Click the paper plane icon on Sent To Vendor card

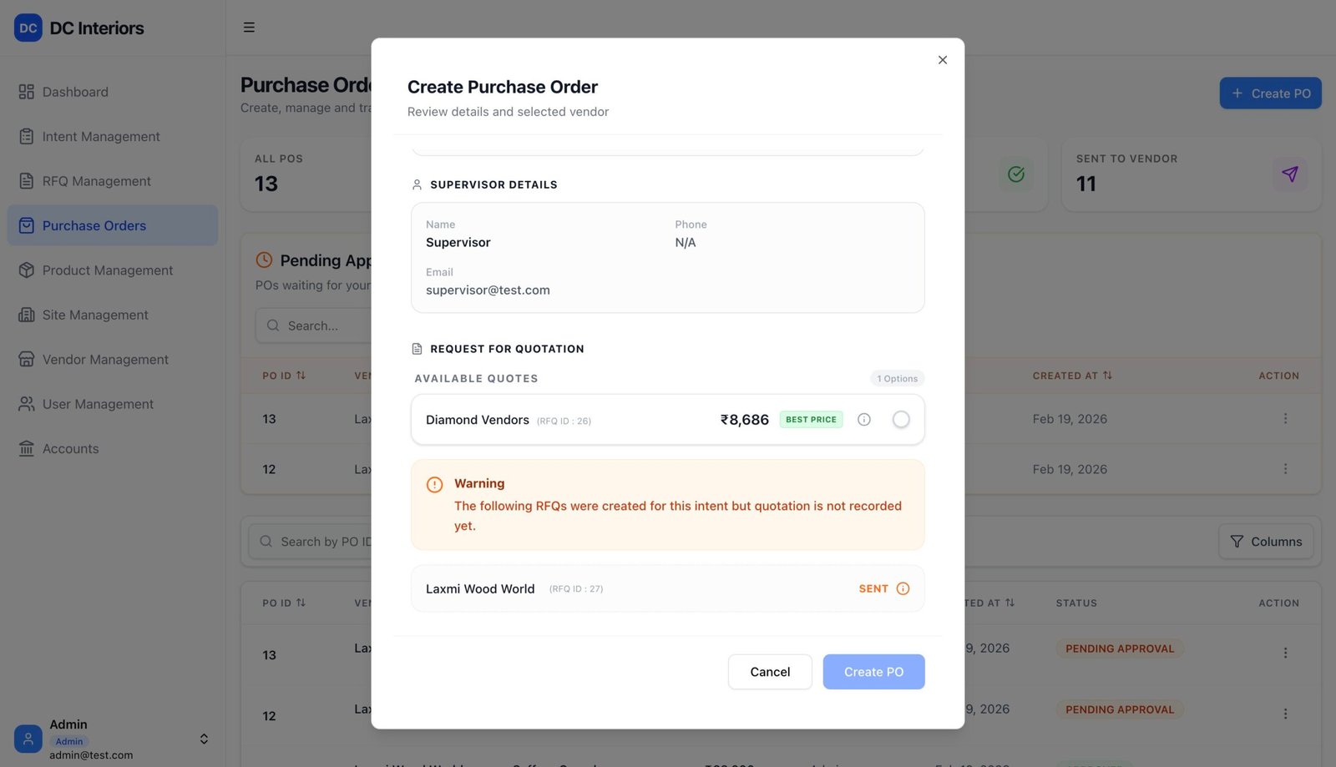(x=1291, y=174)
